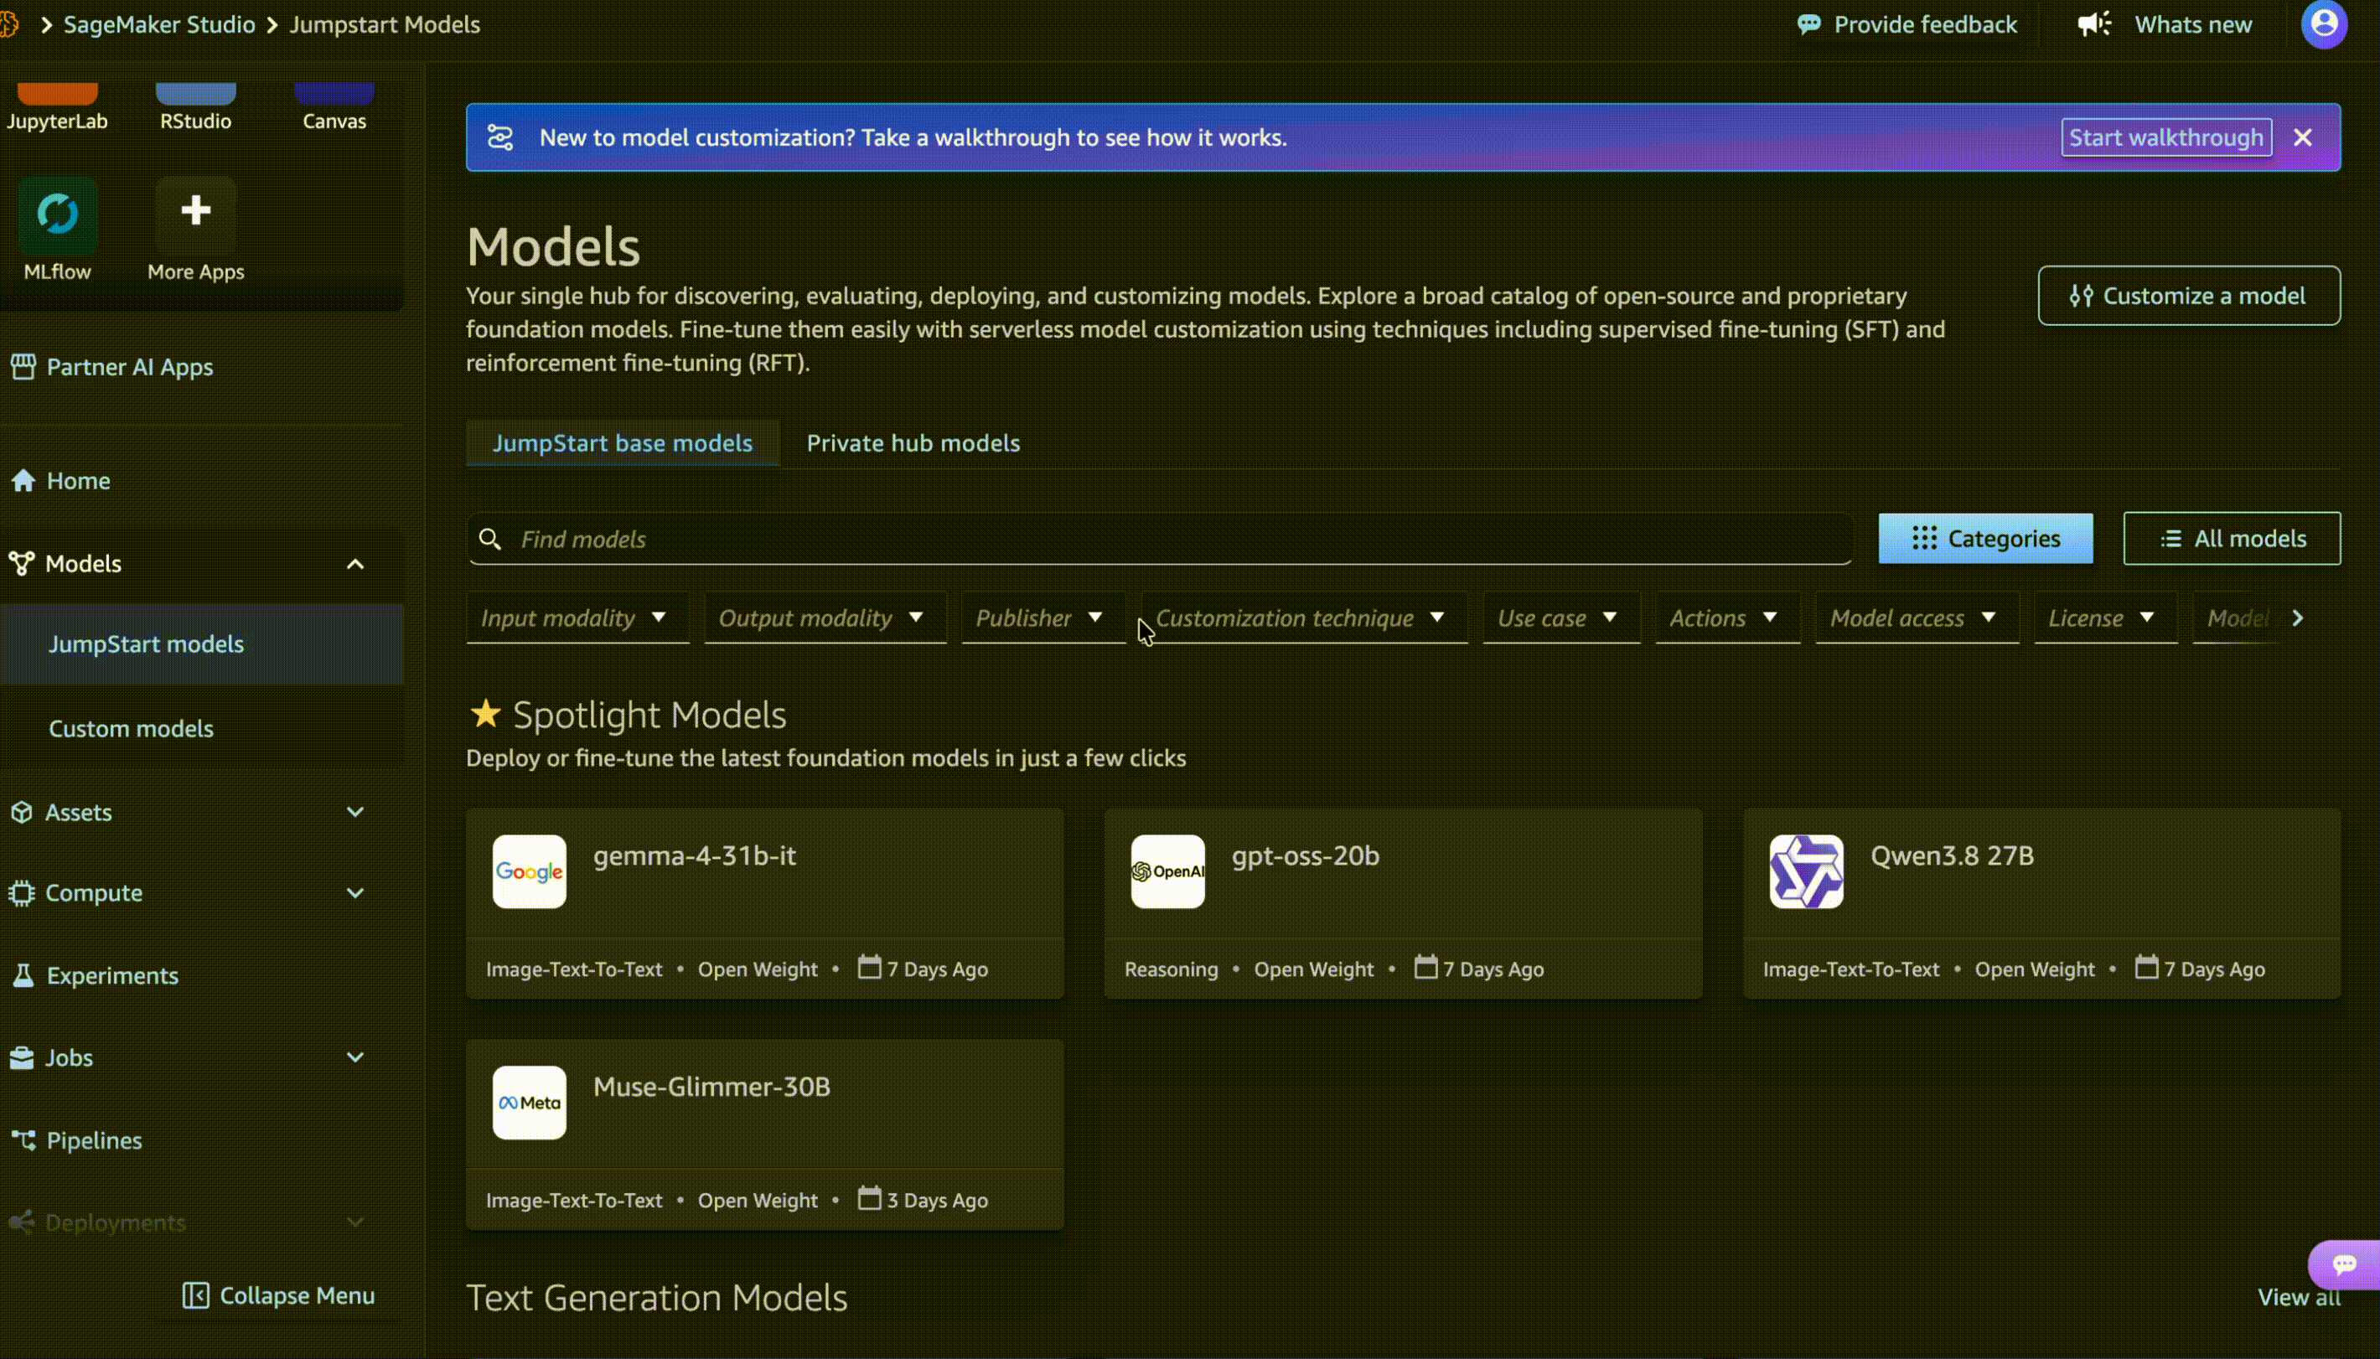This screenshot has width=2380, height=1359.
Task: Open the JupyterLab app
Action: [57, 107]
